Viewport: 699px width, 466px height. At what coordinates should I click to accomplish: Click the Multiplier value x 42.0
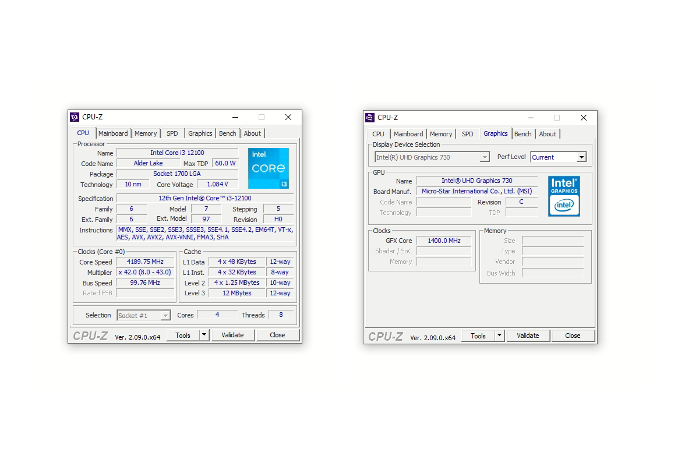145,272
